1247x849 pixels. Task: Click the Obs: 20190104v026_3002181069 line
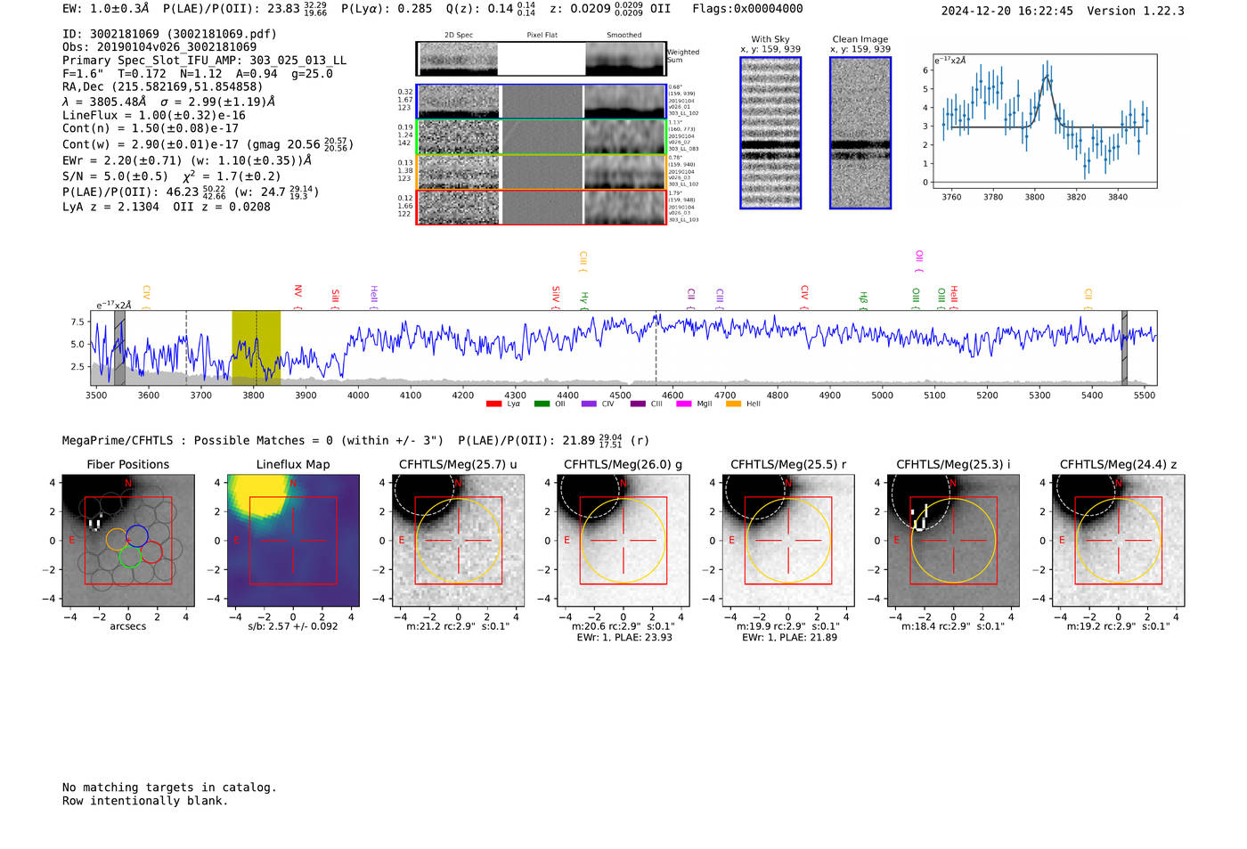159,47
